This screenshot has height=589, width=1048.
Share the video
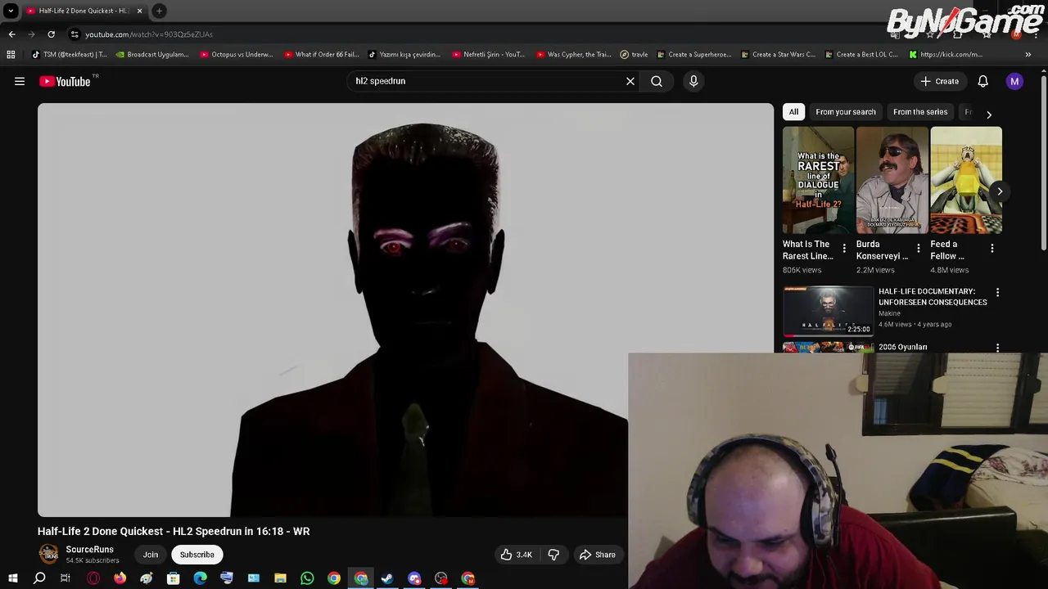(x=597, y=555)
